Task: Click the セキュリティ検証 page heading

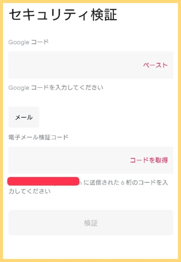Action: click(63, 15)
